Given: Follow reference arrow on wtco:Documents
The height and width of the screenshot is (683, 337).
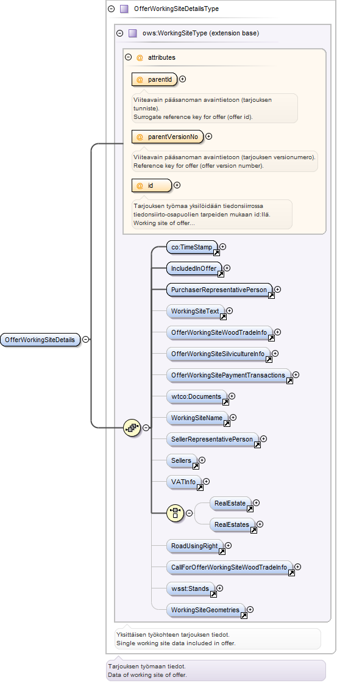Looking at the screenshot, I should (x=225, y=402).
